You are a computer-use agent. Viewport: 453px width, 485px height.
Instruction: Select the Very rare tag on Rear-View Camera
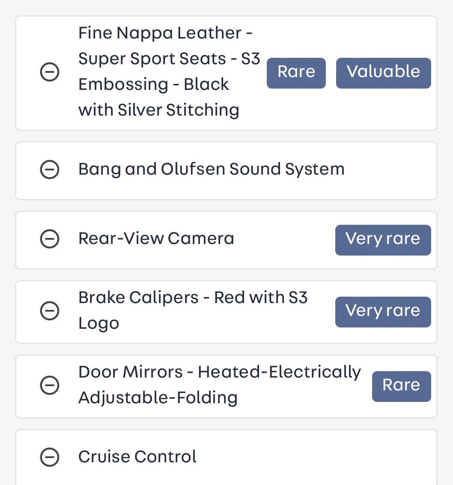(x=383, y=240)
